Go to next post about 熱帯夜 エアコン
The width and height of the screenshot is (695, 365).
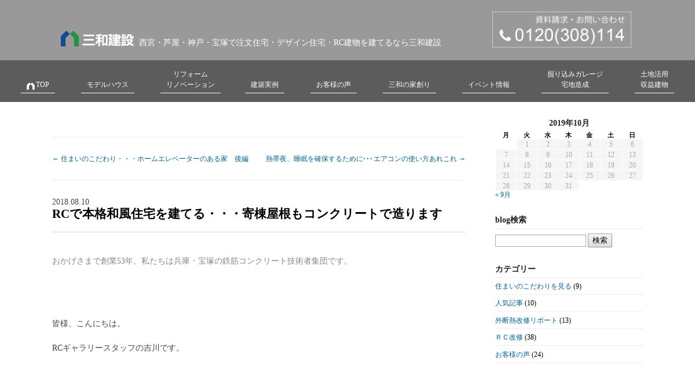(x=365, y=159)
